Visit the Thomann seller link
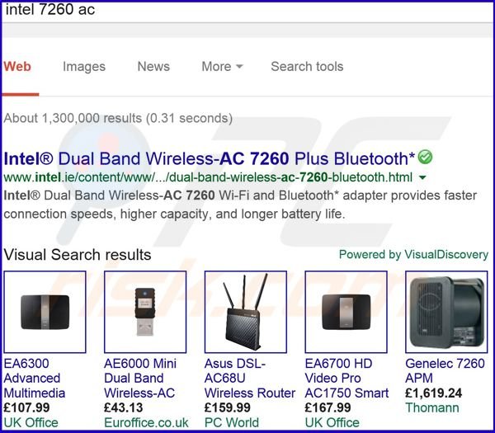 click(432, 407)
